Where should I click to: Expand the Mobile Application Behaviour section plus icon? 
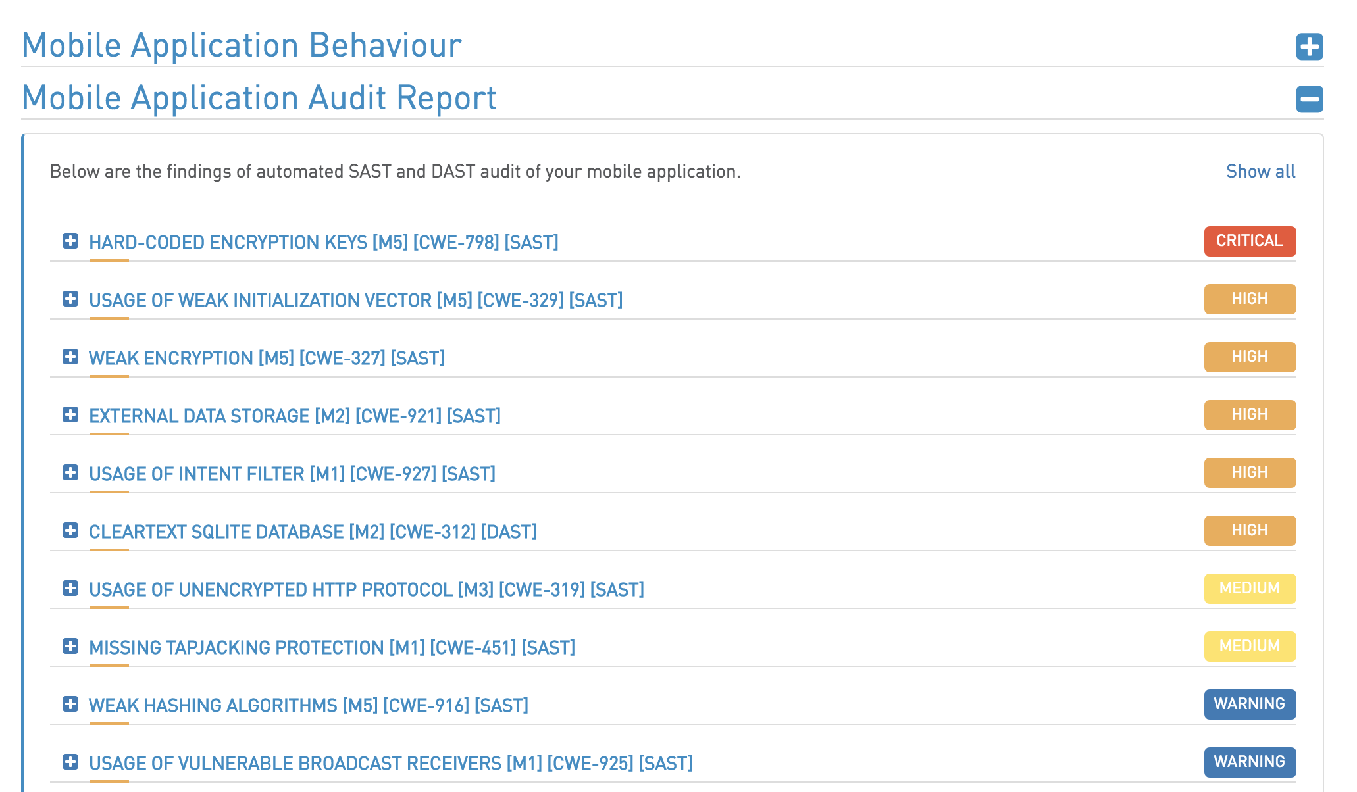[x=1310, y=47]
